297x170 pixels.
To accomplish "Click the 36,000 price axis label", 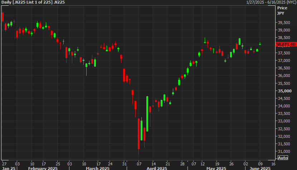I will click(x=284, y=76).
